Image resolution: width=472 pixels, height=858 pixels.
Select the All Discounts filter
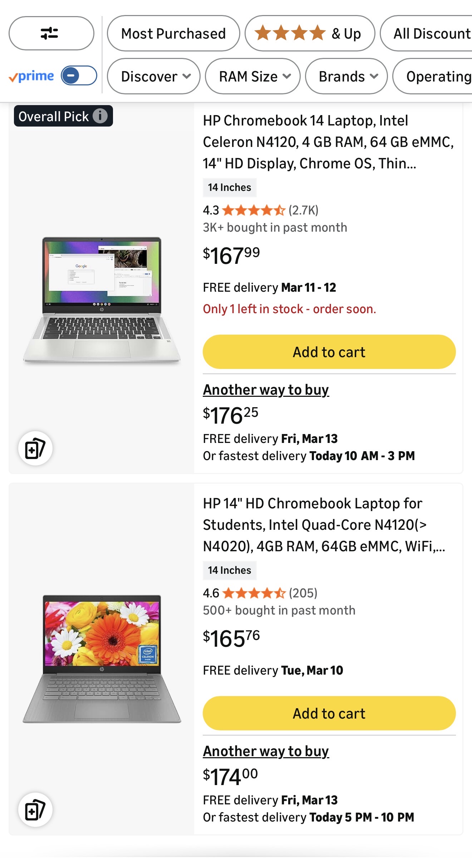coord(429,34)
